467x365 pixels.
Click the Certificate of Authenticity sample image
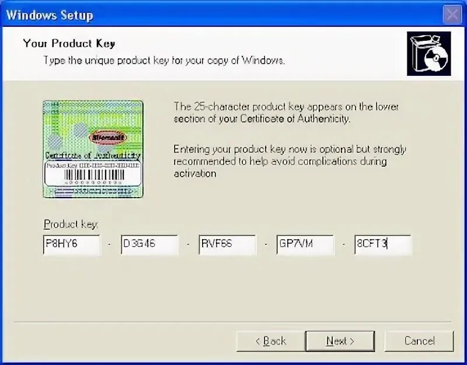coord(93,149)
